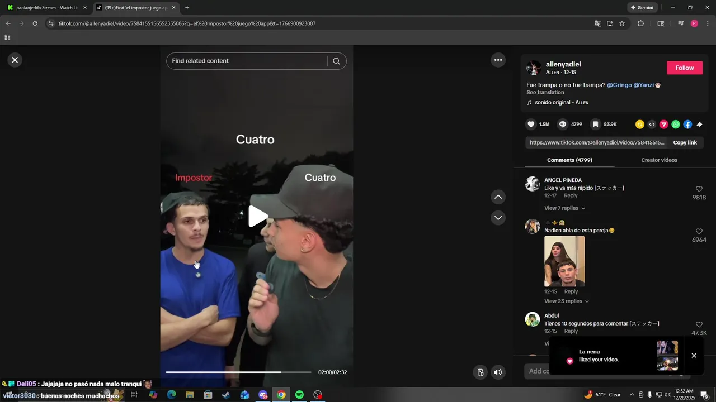The image size is (716, 402).
Task: Open sonido original - Allen sound link
Action: [x=561, y=103]
